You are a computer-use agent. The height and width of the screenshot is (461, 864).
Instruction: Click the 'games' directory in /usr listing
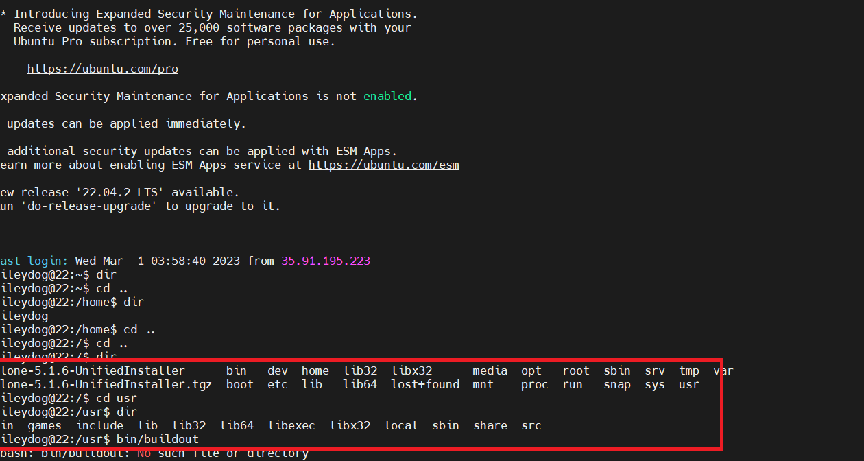(x=45, y=425)
